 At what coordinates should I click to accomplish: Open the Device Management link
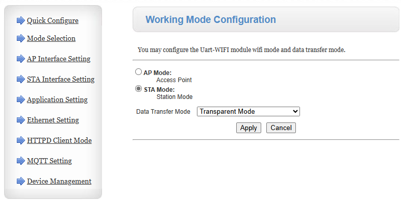[x=59, y=181]
